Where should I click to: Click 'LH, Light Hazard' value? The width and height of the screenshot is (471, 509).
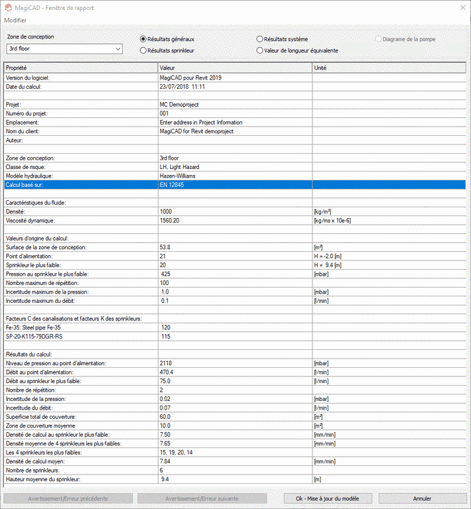coord(180,167)
